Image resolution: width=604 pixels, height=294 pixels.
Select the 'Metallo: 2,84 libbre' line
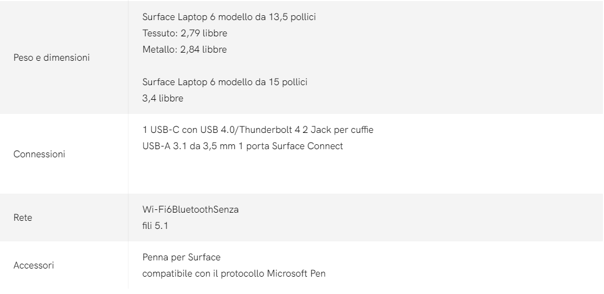tap(184, 49)
